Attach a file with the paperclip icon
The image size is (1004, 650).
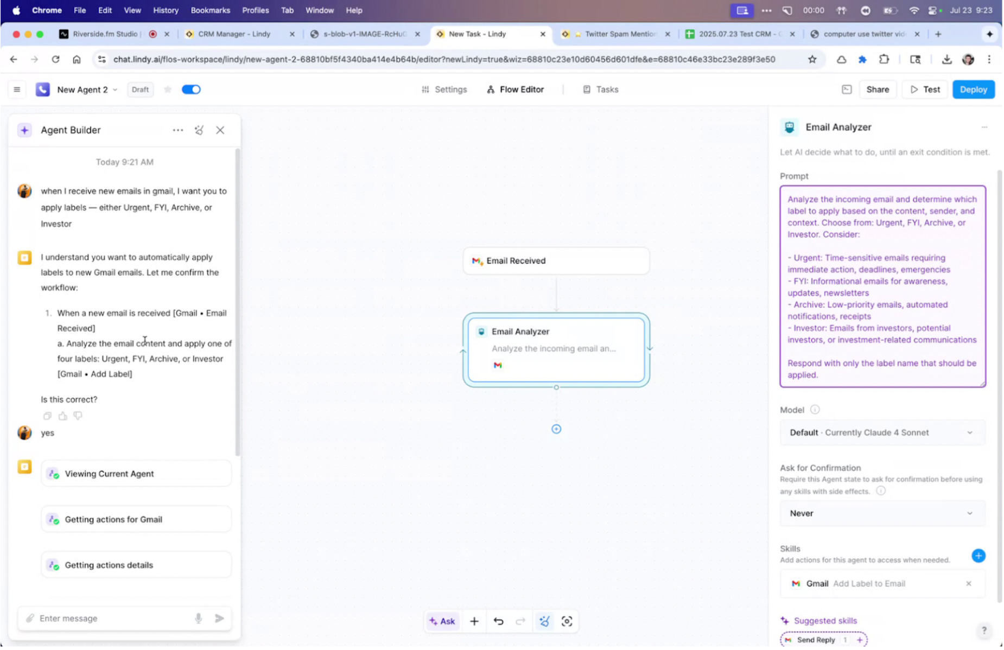[30, 619]
